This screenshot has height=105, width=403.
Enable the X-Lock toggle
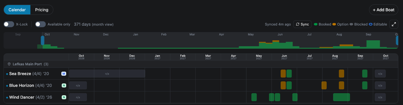[9, 24]
